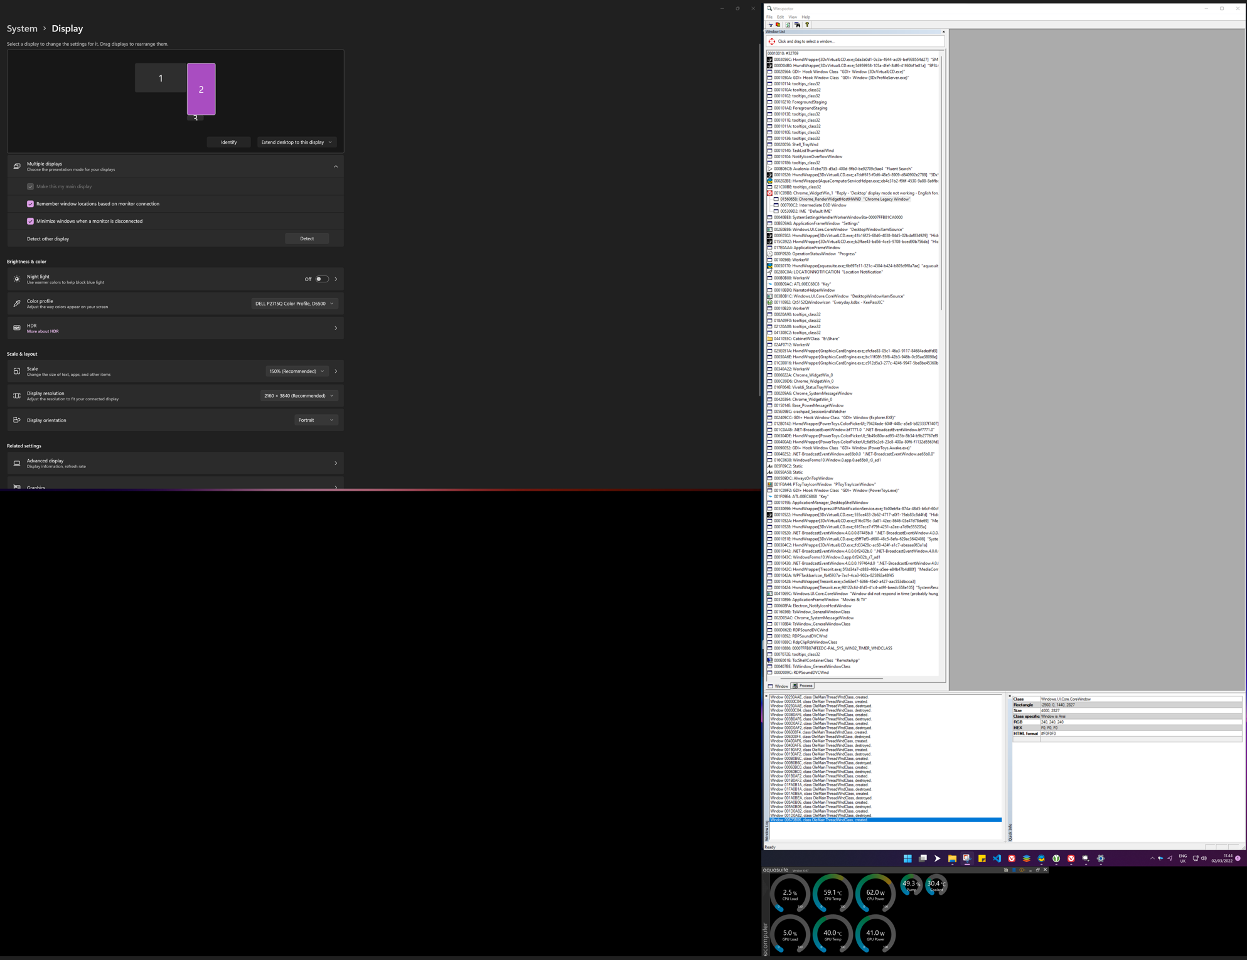The width and height of the screenshot is (1247, 960).
Task: Click the find window binoculars toolbar icon
Action: (x=797, y=25)
